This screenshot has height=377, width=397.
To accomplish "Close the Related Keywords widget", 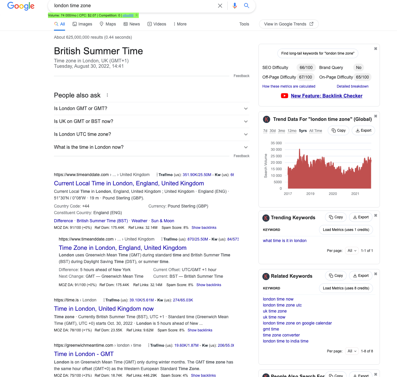I will pyautogui.click(x=375, y=274).
